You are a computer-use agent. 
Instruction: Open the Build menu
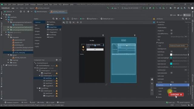click(46, 4)
